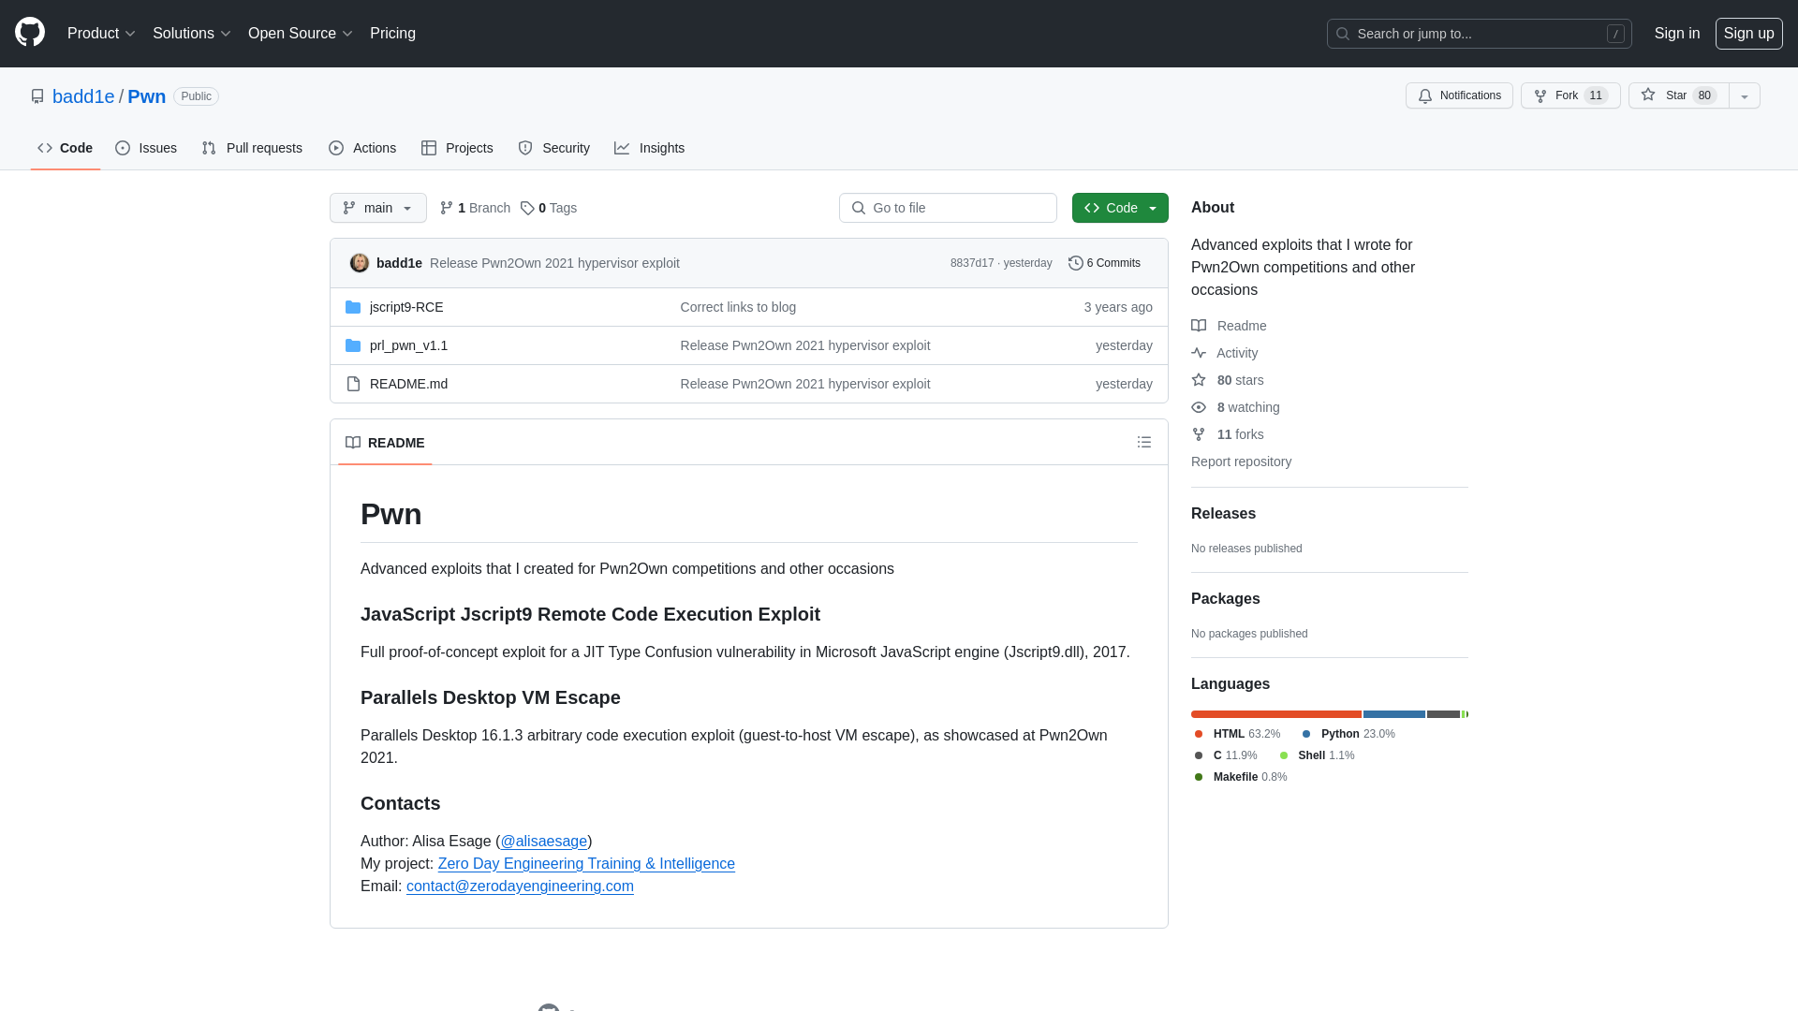Viewport: 1798px width, 1011px height.
Task: Expand the README outline view
Action: (x=1143, y=442)
